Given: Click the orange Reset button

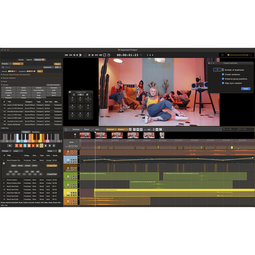Looking at the screenshot, I should [x=58, y=64].
